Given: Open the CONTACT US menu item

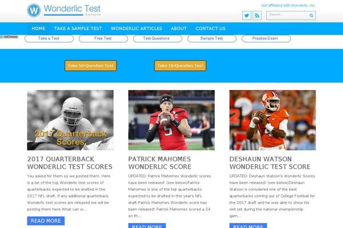Looking at the screenshot, I should pos(210,28).
